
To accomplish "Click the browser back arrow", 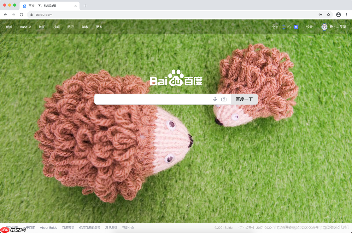I will tap(5, 14).
